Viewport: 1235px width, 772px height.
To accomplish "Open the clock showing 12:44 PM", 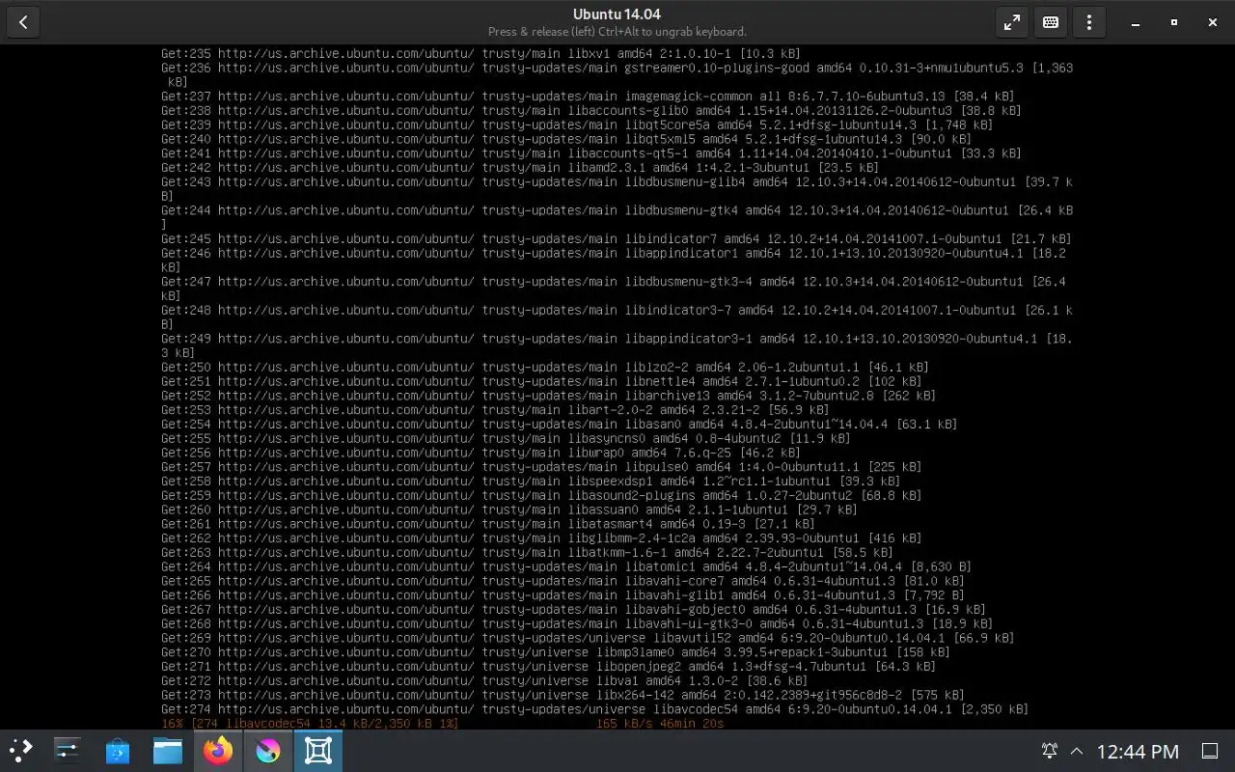I will point(1138,751).
